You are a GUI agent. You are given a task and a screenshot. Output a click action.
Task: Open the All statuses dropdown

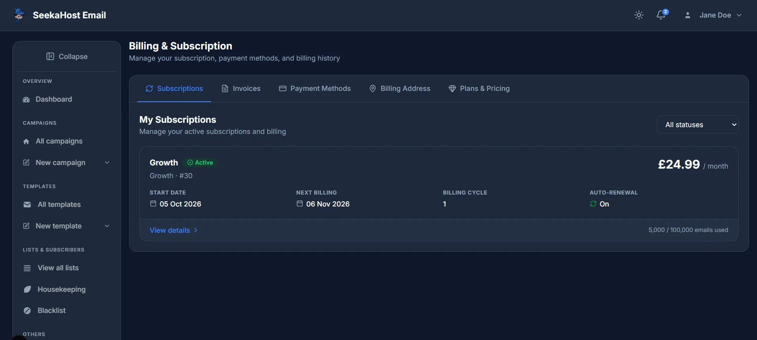point(698,125)
